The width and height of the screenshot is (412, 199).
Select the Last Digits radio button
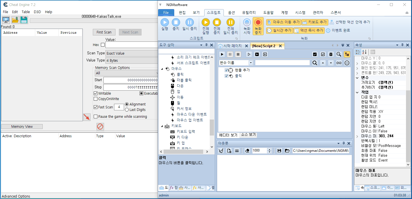tap(127, 110)
